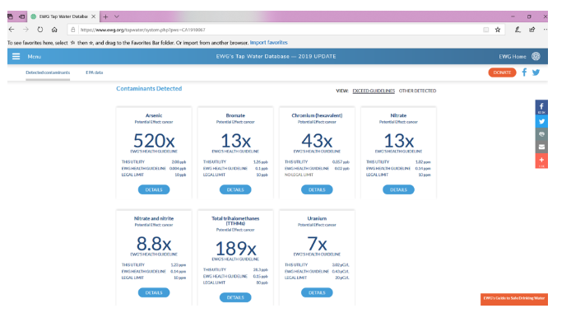Add page to favorites star icon
Screen dimensions: 571x327
click(498, 30)
